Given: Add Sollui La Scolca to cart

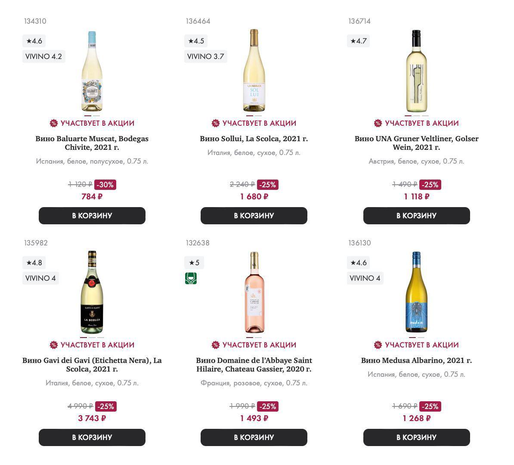Looking at the screenshot, I should click(x=254, y=216).
